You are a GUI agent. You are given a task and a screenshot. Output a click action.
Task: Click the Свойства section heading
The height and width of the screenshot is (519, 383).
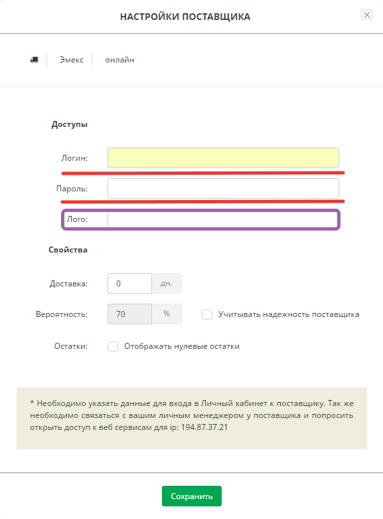click(68, 250)
